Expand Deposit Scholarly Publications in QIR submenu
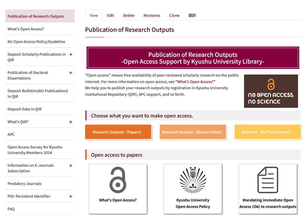304x215 pixels. [x=71, y=54]
